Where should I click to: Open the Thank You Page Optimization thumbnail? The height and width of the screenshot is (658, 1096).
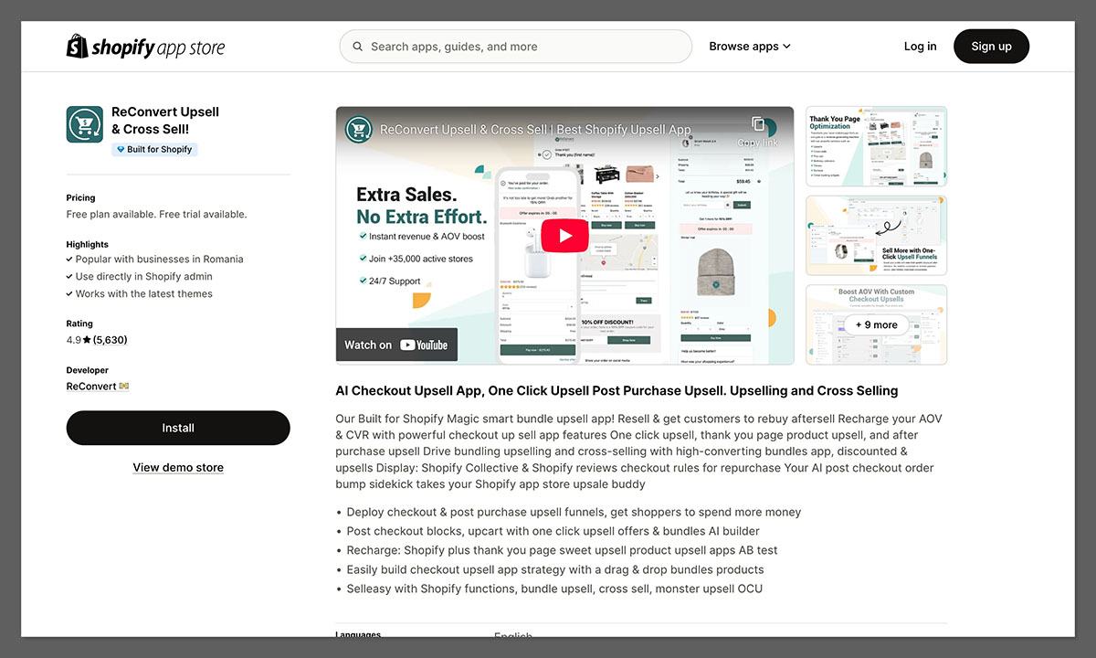(875, 146)
